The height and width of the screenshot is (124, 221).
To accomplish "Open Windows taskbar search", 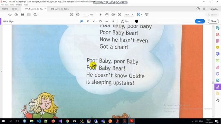I will [x=10, y=121].
